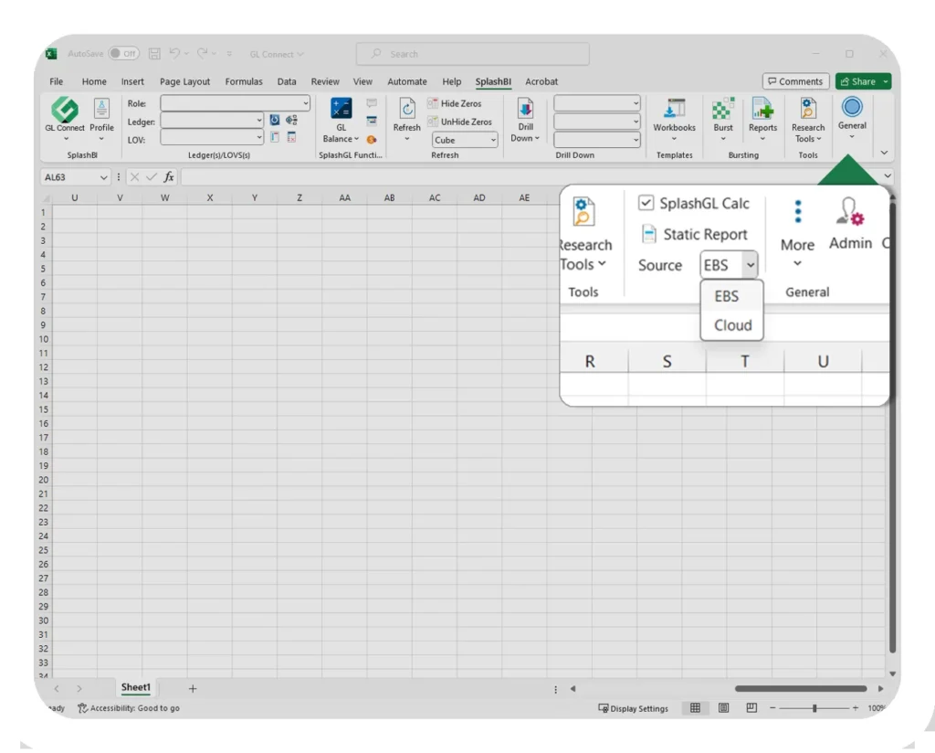
Task: Open the Admin icon in General panel
Action: [x=850, y=214]
